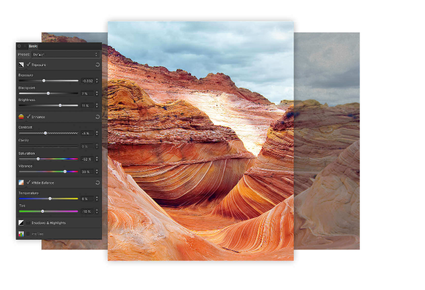The height and width of the screenshot is (290, 425).
Task: Click the Blackpoint value stepper arrows
Action: [x=97, y=94]
